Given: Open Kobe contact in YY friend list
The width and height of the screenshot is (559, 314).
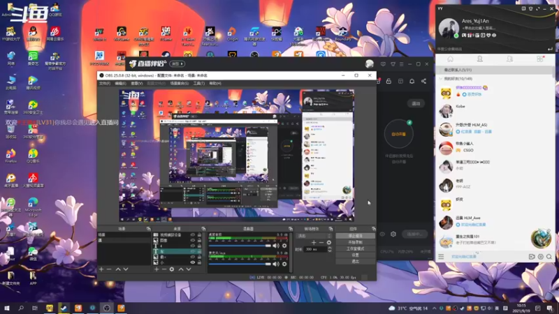Looking at the screenshot, I should 495,110.
